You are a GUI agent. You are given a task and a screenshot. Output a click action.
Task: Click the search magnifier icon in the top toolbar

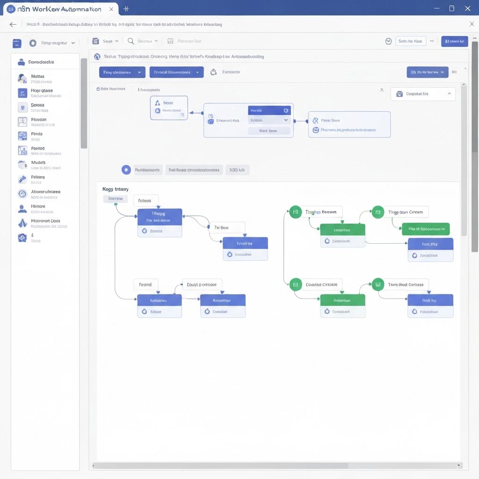click(x=131, y=41)
